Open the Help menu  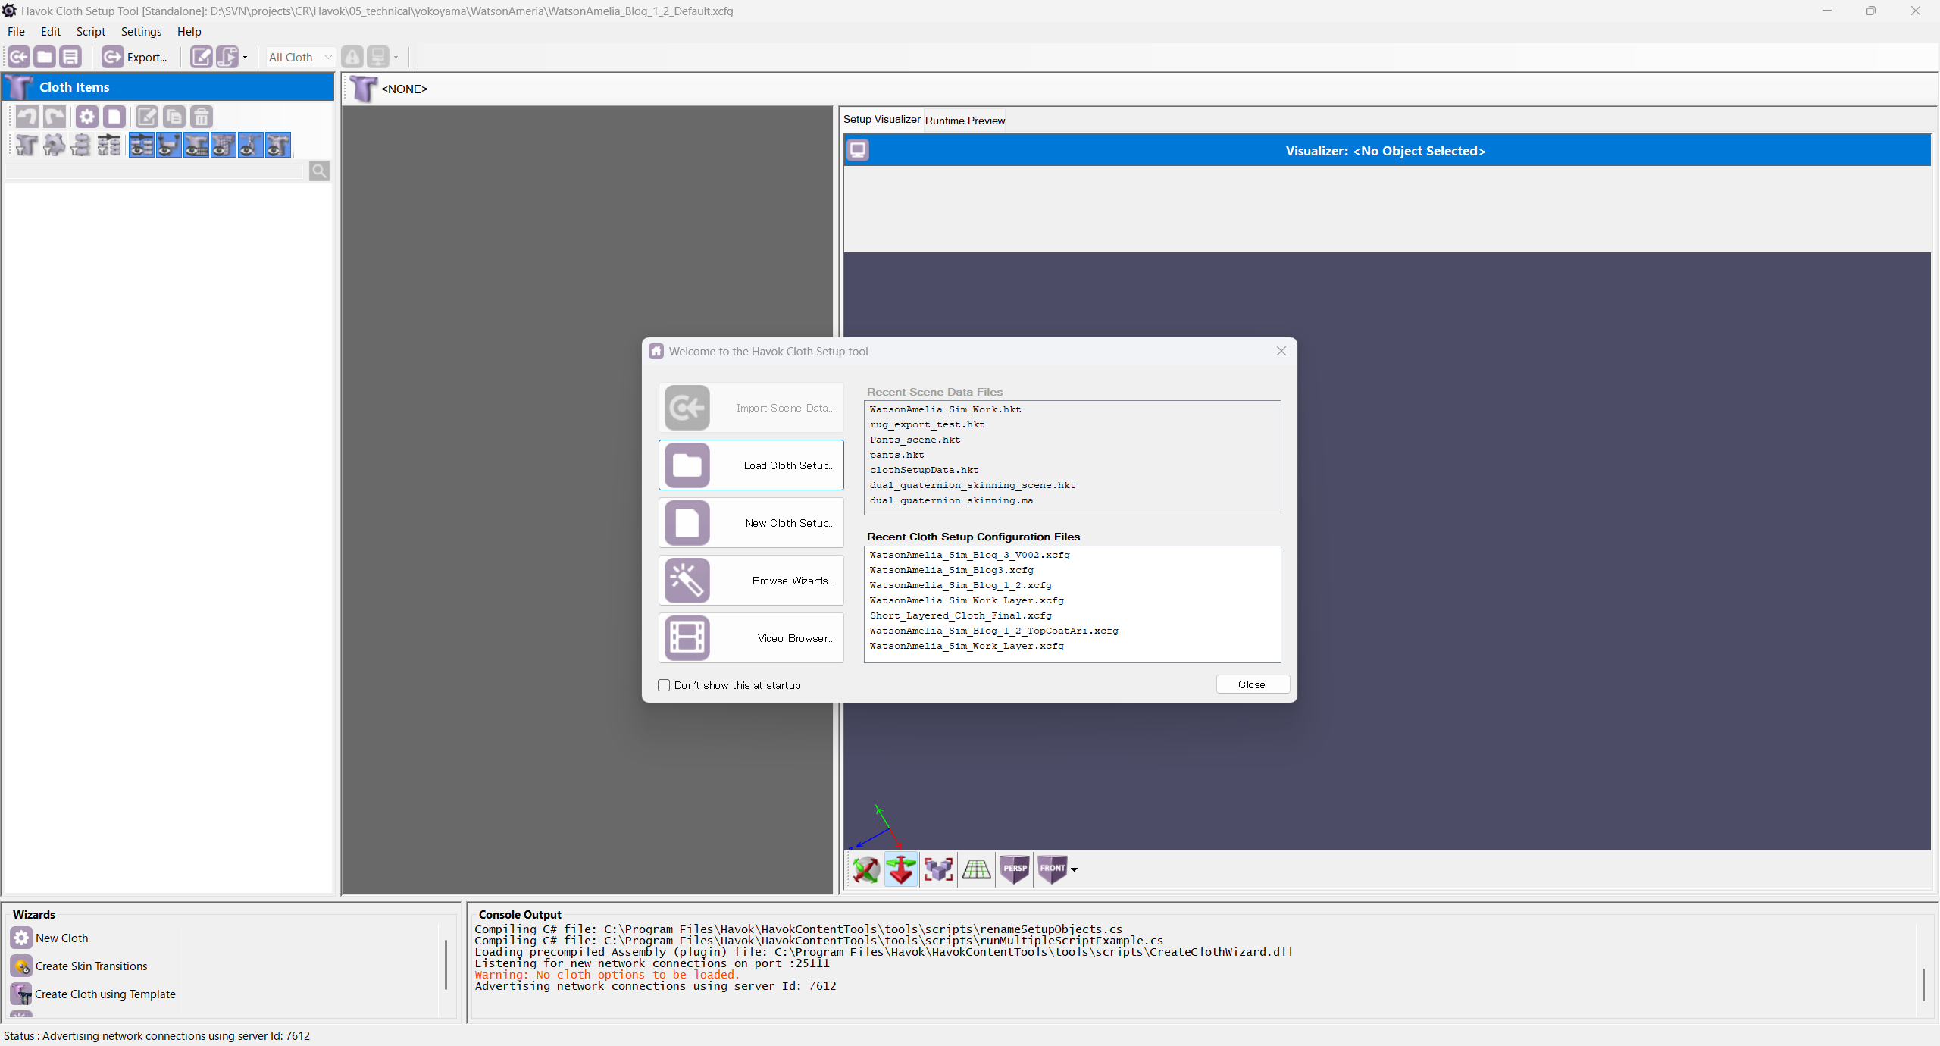tap(189, 32)
